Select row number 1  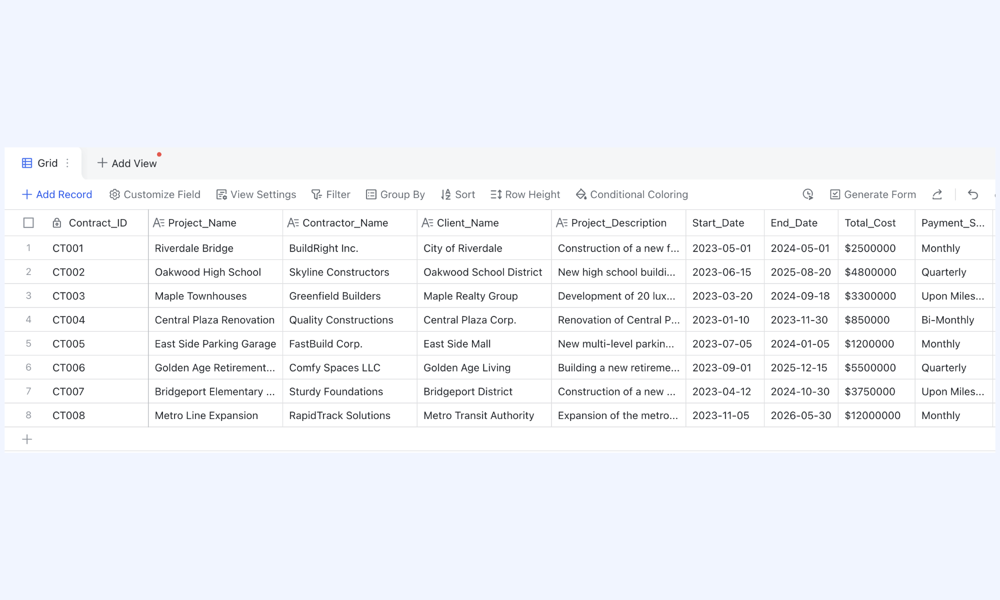pos(28,248)
